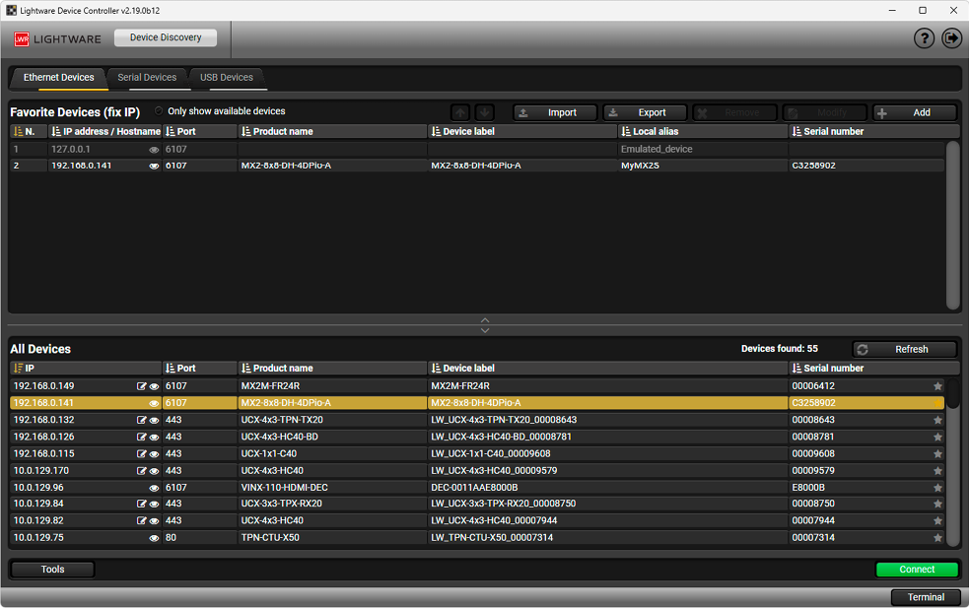Enable Only show available devices option
This screenshot has width=969, height=608.
[x=159, y=111]
